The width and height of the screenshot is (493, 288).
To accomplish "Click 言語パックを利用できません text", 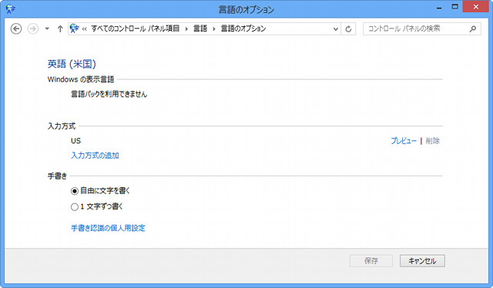I will 109,94.
